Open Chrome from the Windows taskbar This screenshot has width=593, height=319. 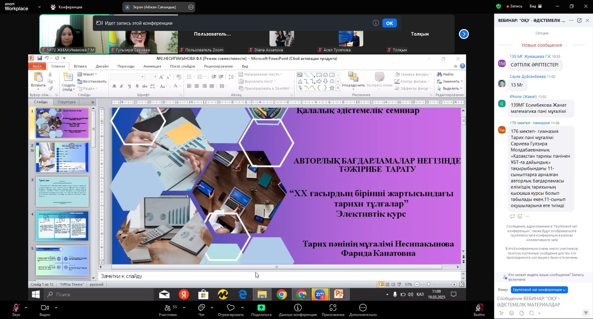coord(282,295)
